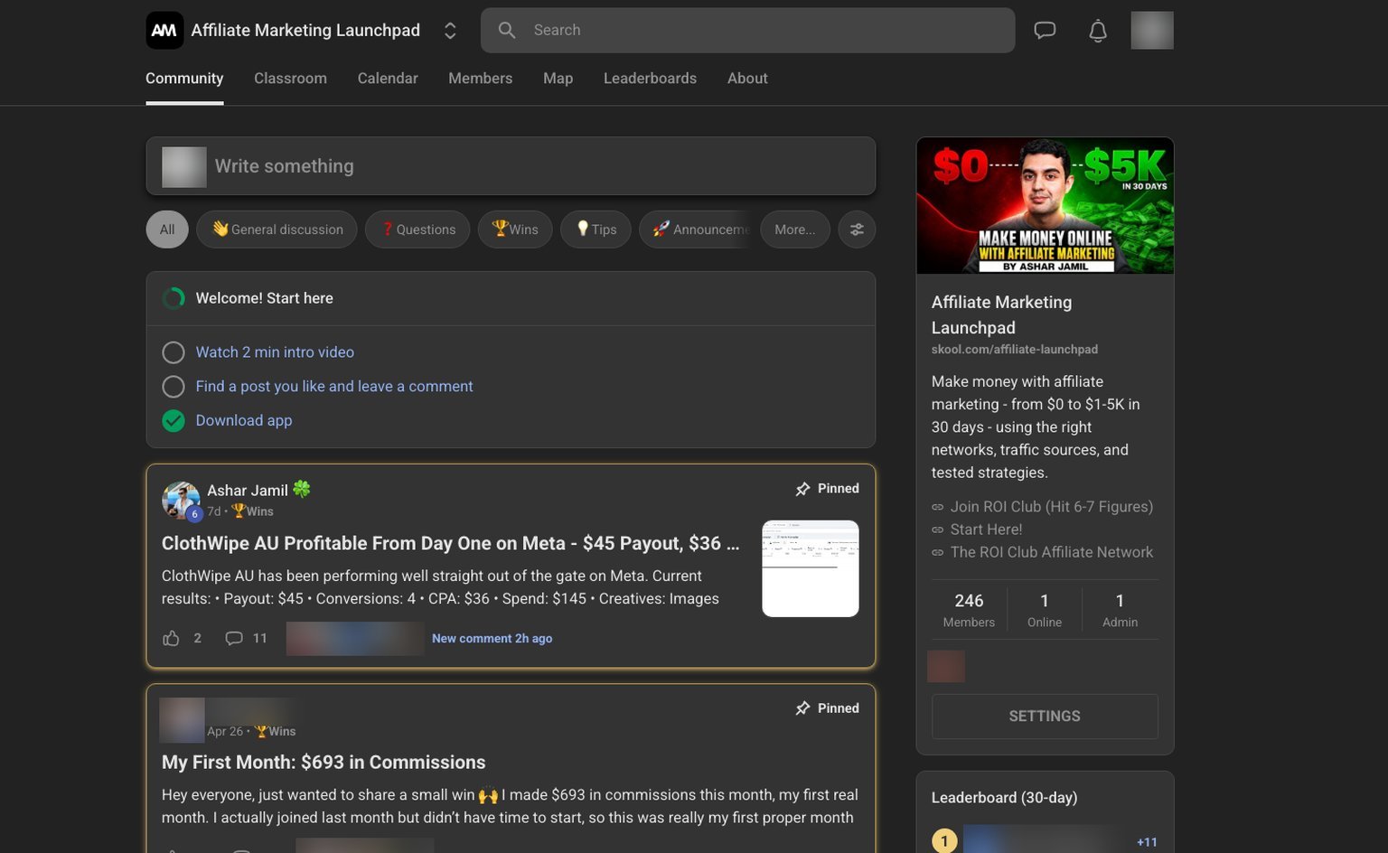Open The ROI Club Affiliate Network link
Screen dimensions: 1388x853
coord(1052,552)
